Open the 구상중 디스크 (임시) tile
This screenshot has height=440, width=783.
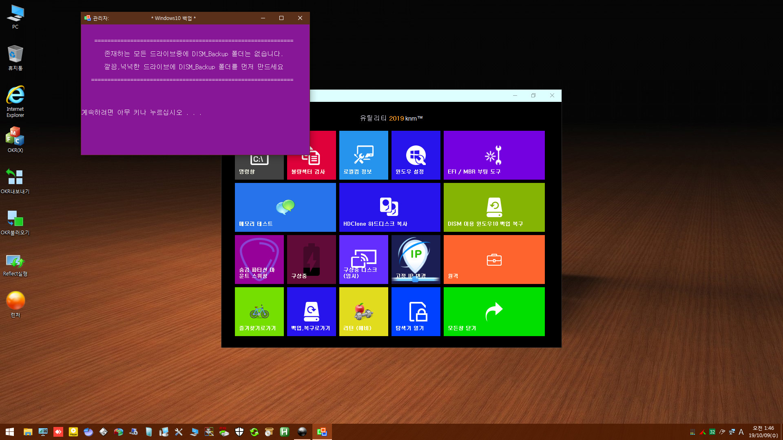[363, 260]
